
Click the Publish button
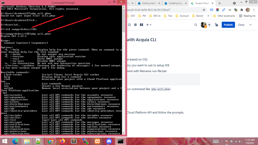pos(228,25)
